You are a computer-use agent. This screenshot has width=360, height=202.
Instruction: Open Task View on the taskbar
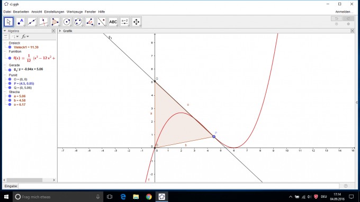110,197
